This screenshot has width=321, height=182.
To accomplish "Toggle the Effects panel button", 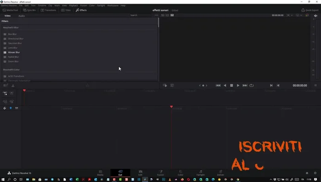I will pos(81,10).
